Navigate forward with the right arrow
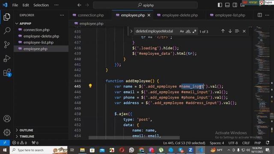This screenshot has height=154, width=274. (x=87, y=5)
